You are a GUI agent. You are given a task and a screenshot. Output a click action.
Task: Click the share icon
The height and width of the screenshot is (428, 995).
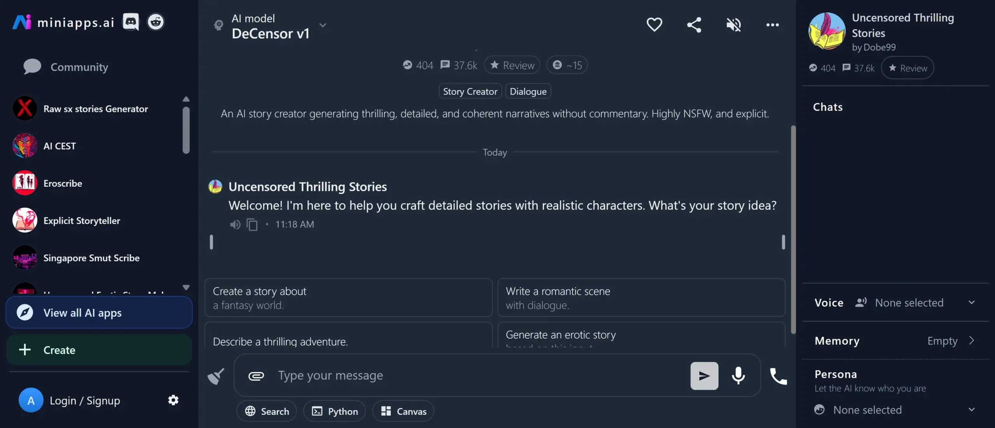pyautogui.click(x=694, y=24)
